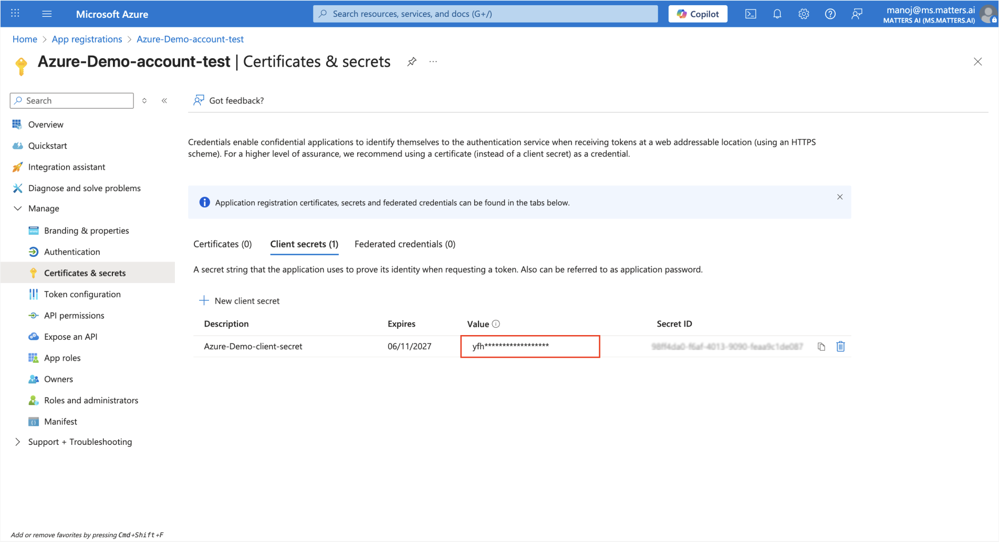Add a New client secret

click(240, 301)
